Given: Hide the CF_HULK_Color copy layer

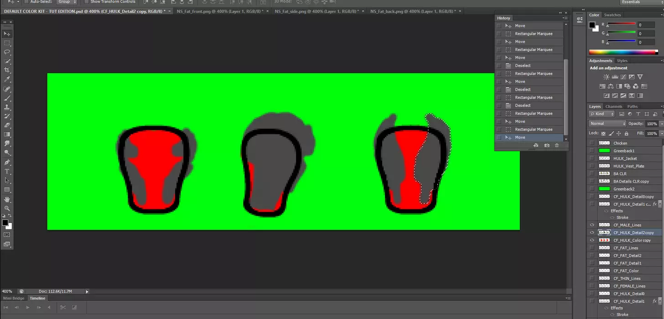Looking at the screenshot, I should pyautogui.click(x=592, y=240).
